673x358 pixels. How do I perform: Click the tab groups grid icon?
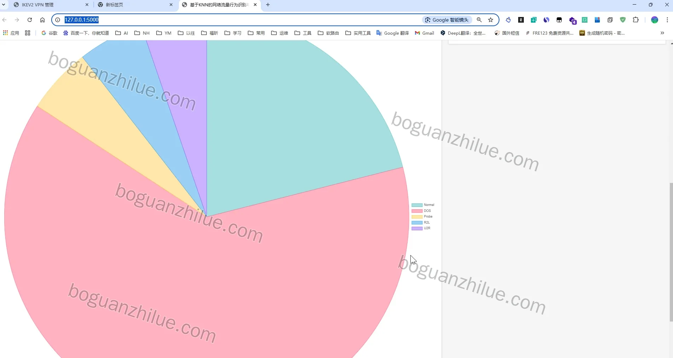28,33
